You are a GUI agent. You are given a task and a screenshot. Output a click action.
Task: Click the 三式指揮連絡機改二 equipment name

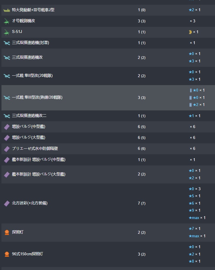click(x=29, y=116)
